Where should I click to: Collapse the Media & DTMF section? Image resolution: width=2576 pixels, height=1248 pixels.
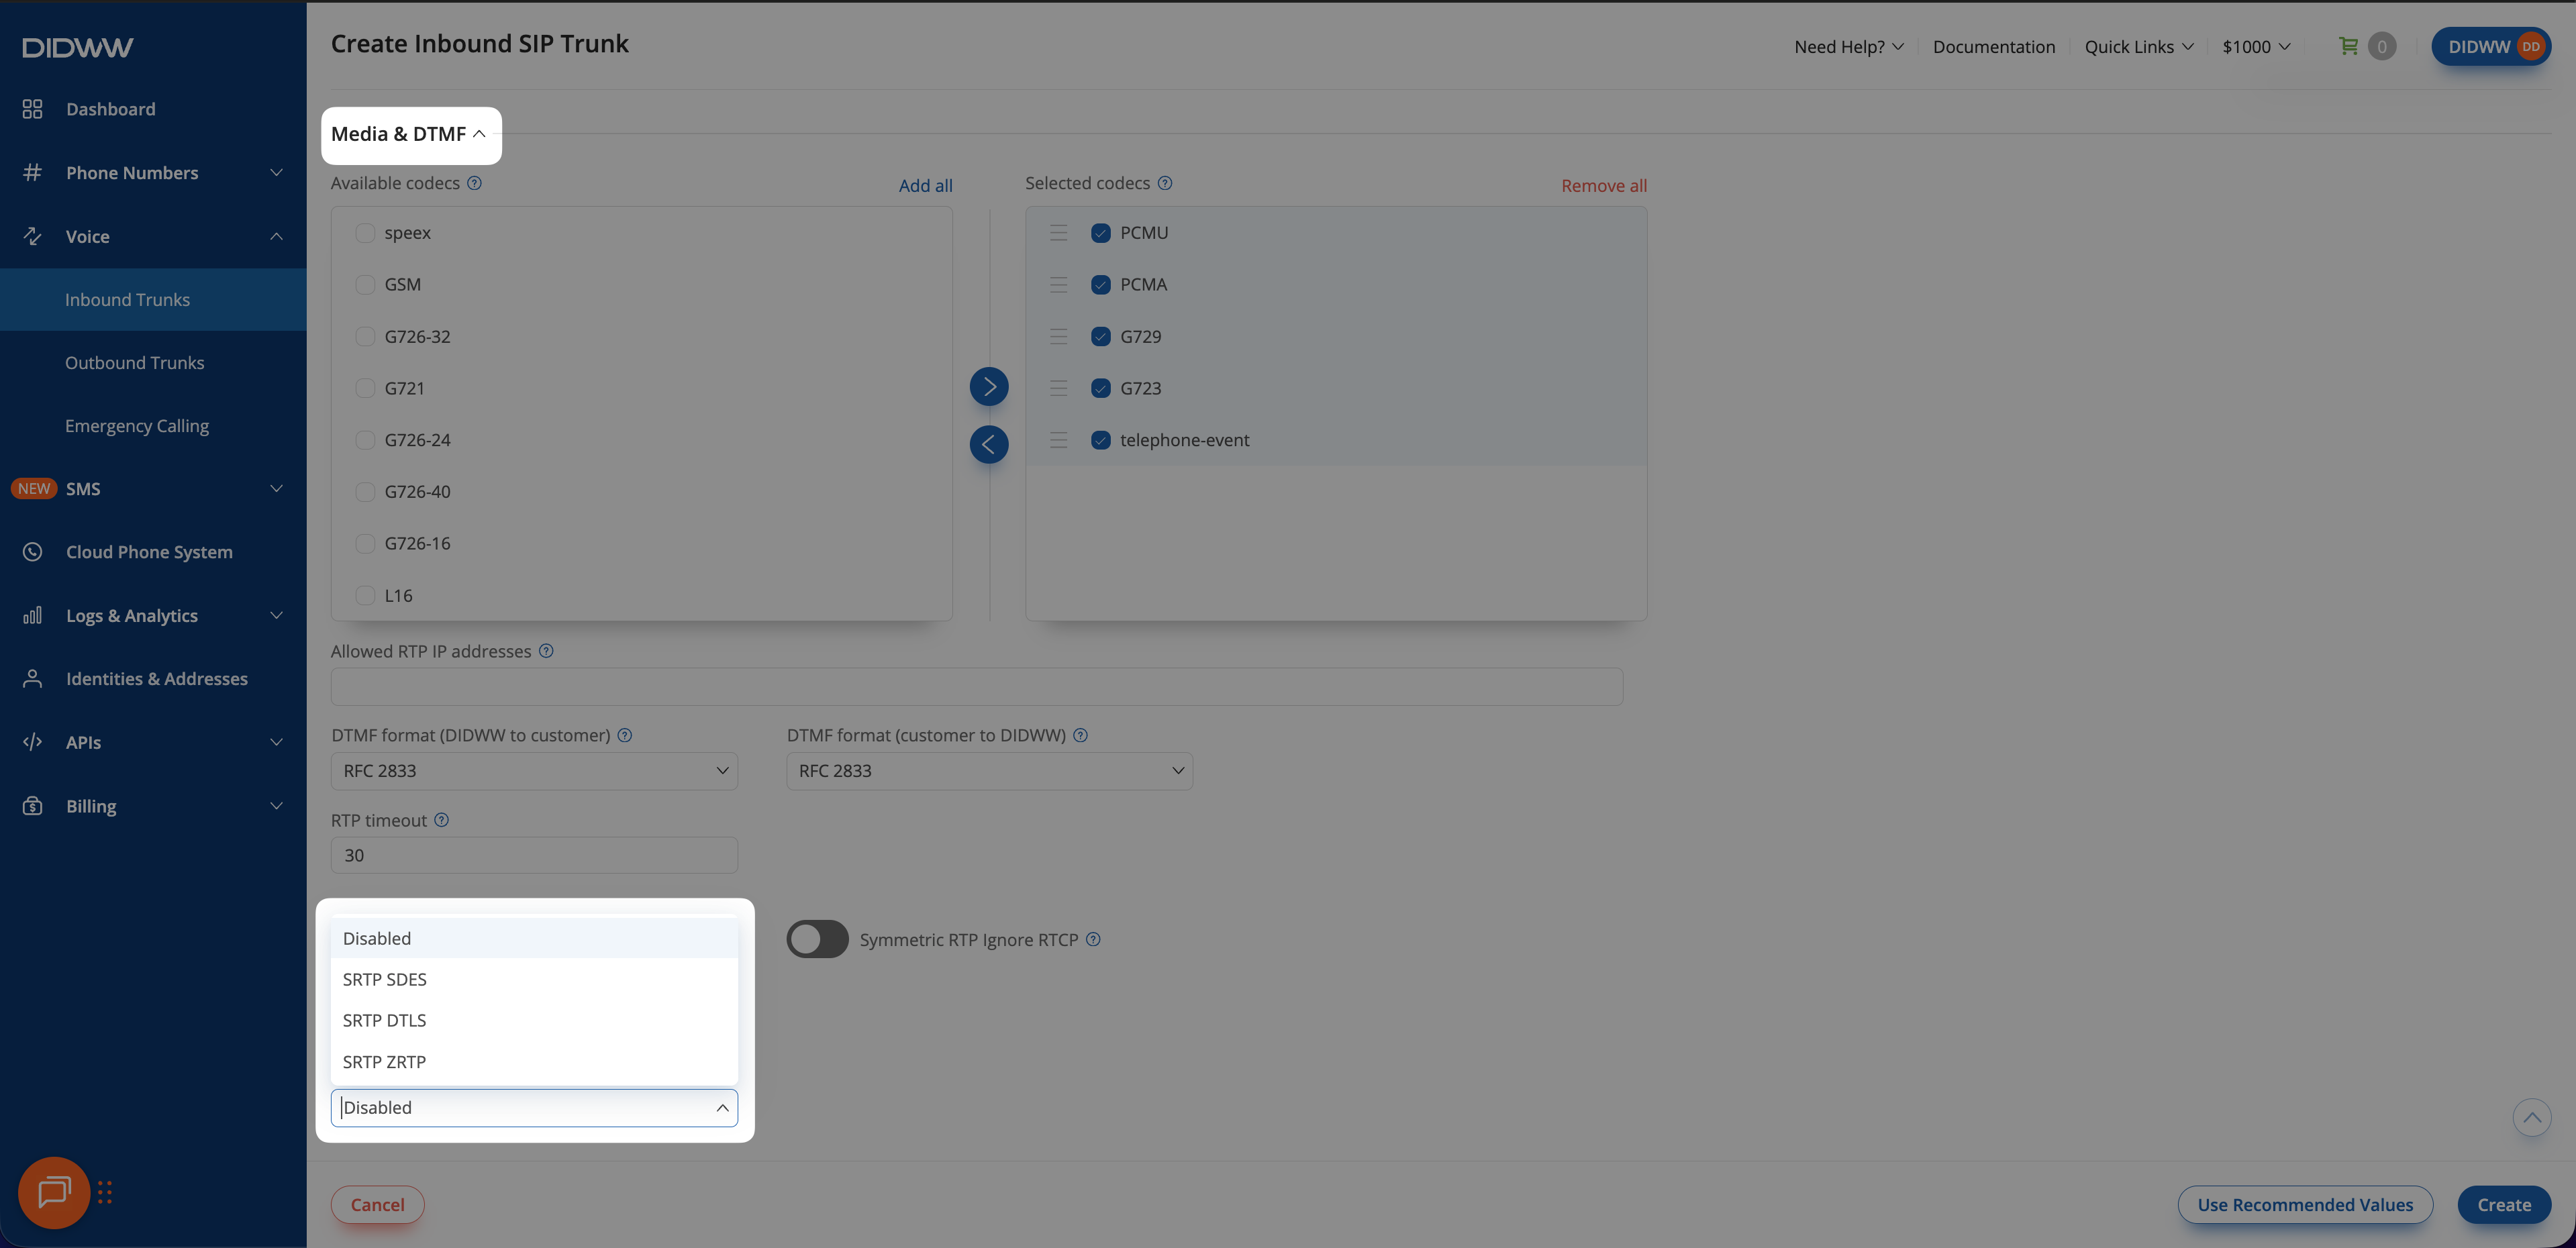coord(410,134)
